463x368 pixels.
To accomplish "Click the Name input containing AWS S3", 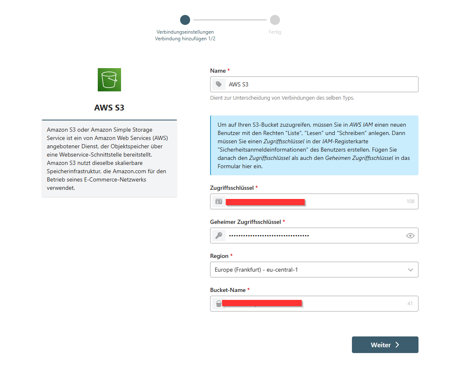I will coord(314,84).
